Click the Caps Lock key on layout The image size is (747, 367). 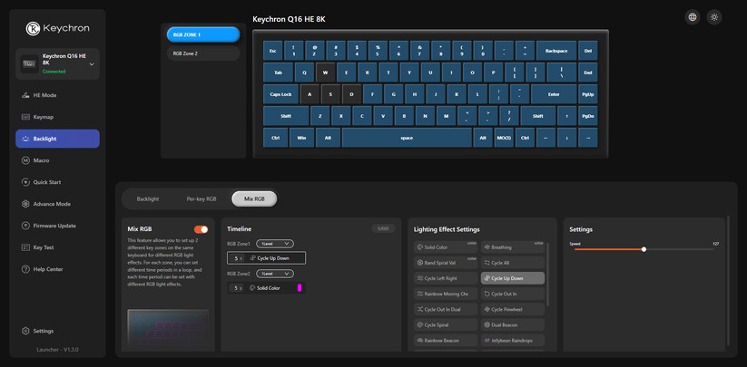281,94
